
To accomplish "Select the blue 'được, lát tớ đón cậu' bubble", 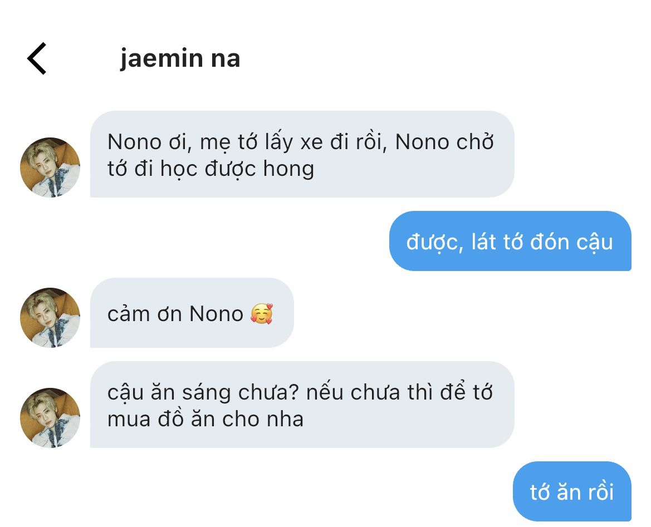I will coord(510,241).
